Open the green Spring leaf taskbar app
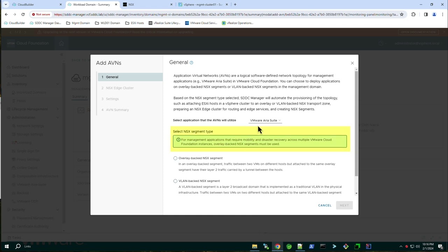 tap(289, 246)
